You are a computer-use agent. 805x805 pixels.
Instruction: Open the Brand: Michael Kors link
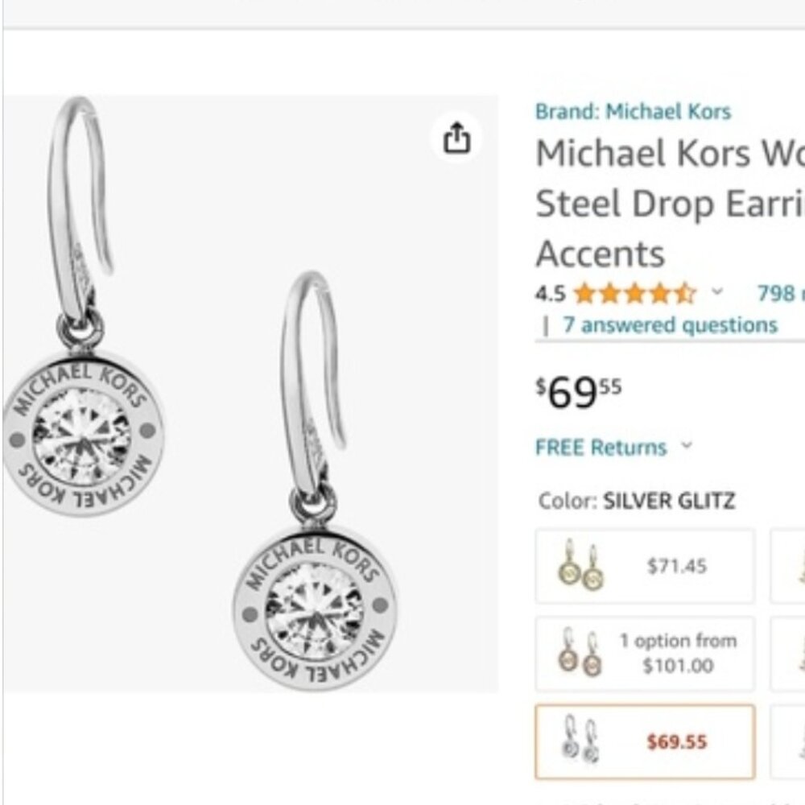634,111
